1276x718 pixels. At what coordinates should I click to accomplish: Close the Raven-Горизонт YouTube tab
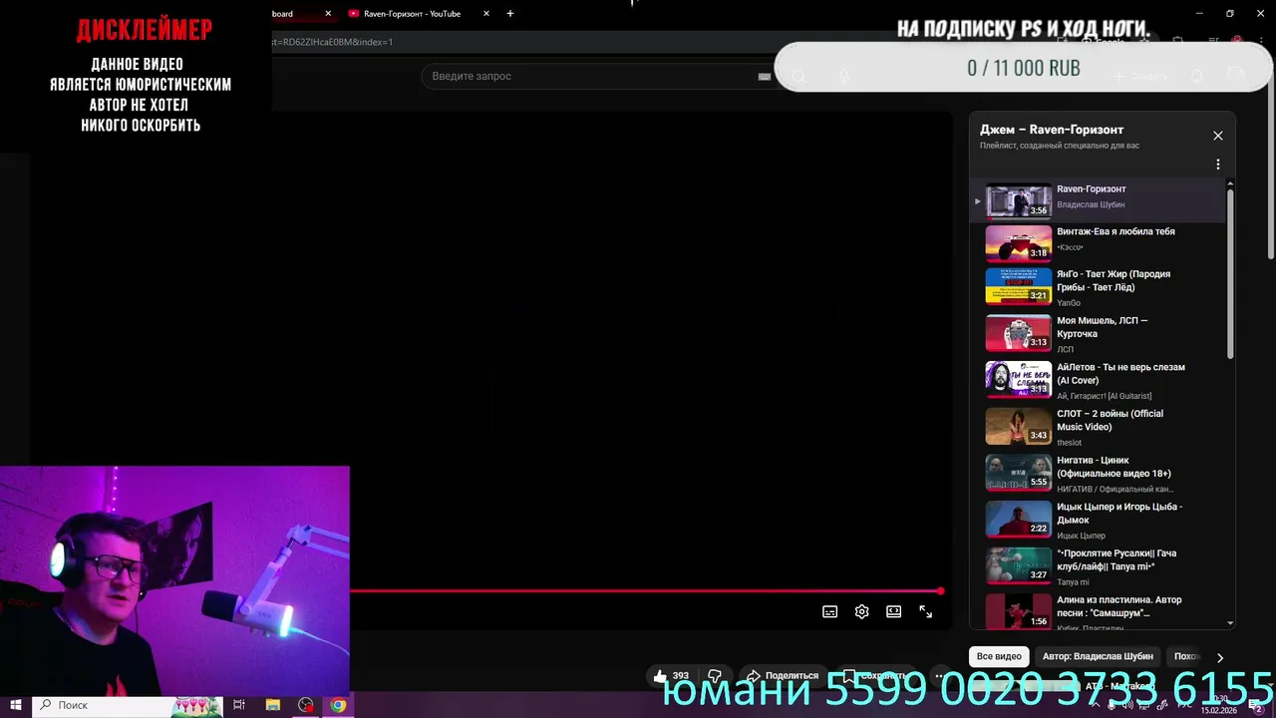[486, 14]
